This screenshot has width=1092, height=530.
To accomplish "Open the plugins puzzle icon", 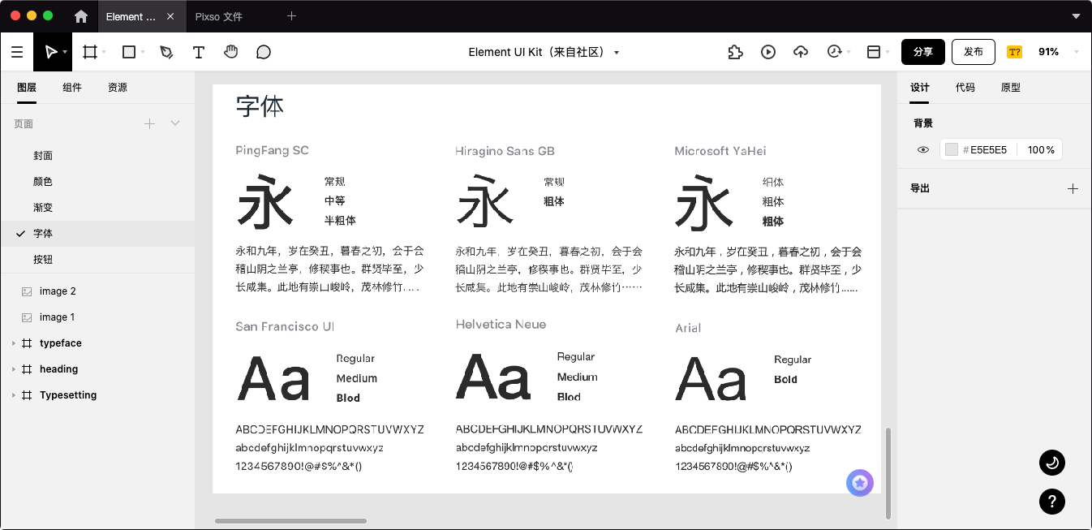I will pos(735,52).
